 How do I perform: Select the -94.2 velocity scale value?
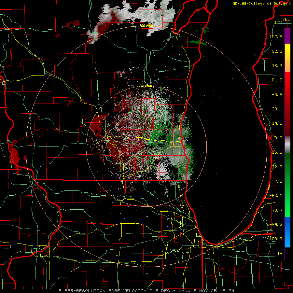276,225
